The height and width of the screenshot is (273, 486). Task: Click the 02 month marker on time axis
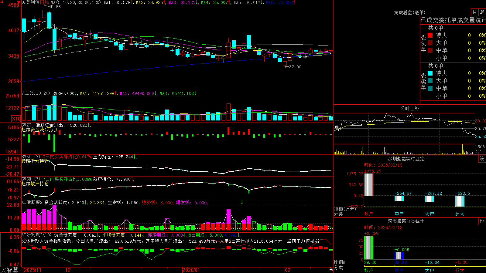288,270
